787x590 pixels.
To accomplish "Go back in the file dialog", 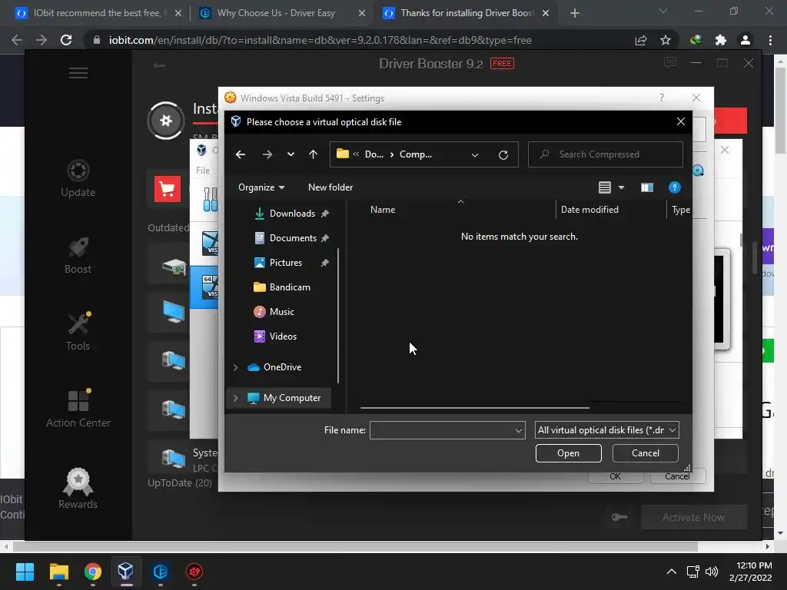I will (x=241, y=154).
